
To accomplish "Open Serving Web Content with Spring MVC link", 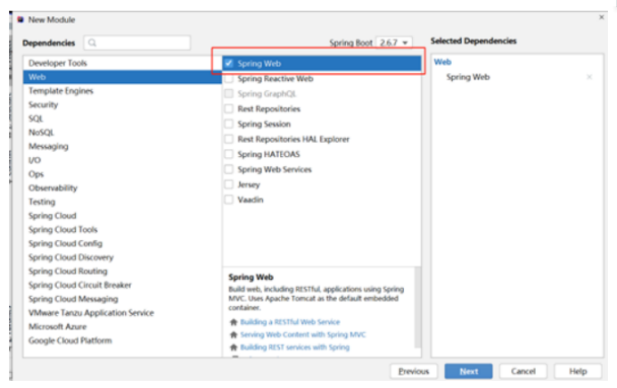I will 303,334.
